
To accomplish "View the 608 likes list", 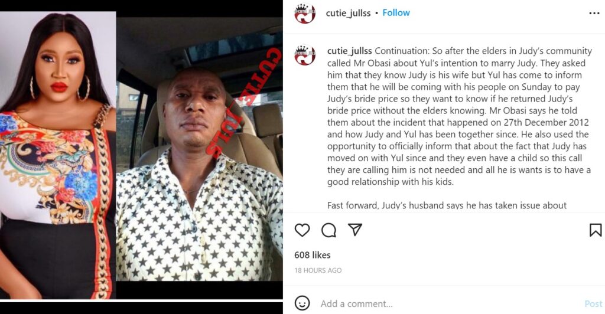I will pos(313,255).
